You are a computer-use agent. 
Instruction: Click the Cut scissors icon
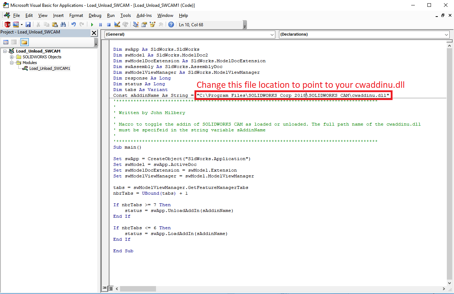tap(38, 24)
